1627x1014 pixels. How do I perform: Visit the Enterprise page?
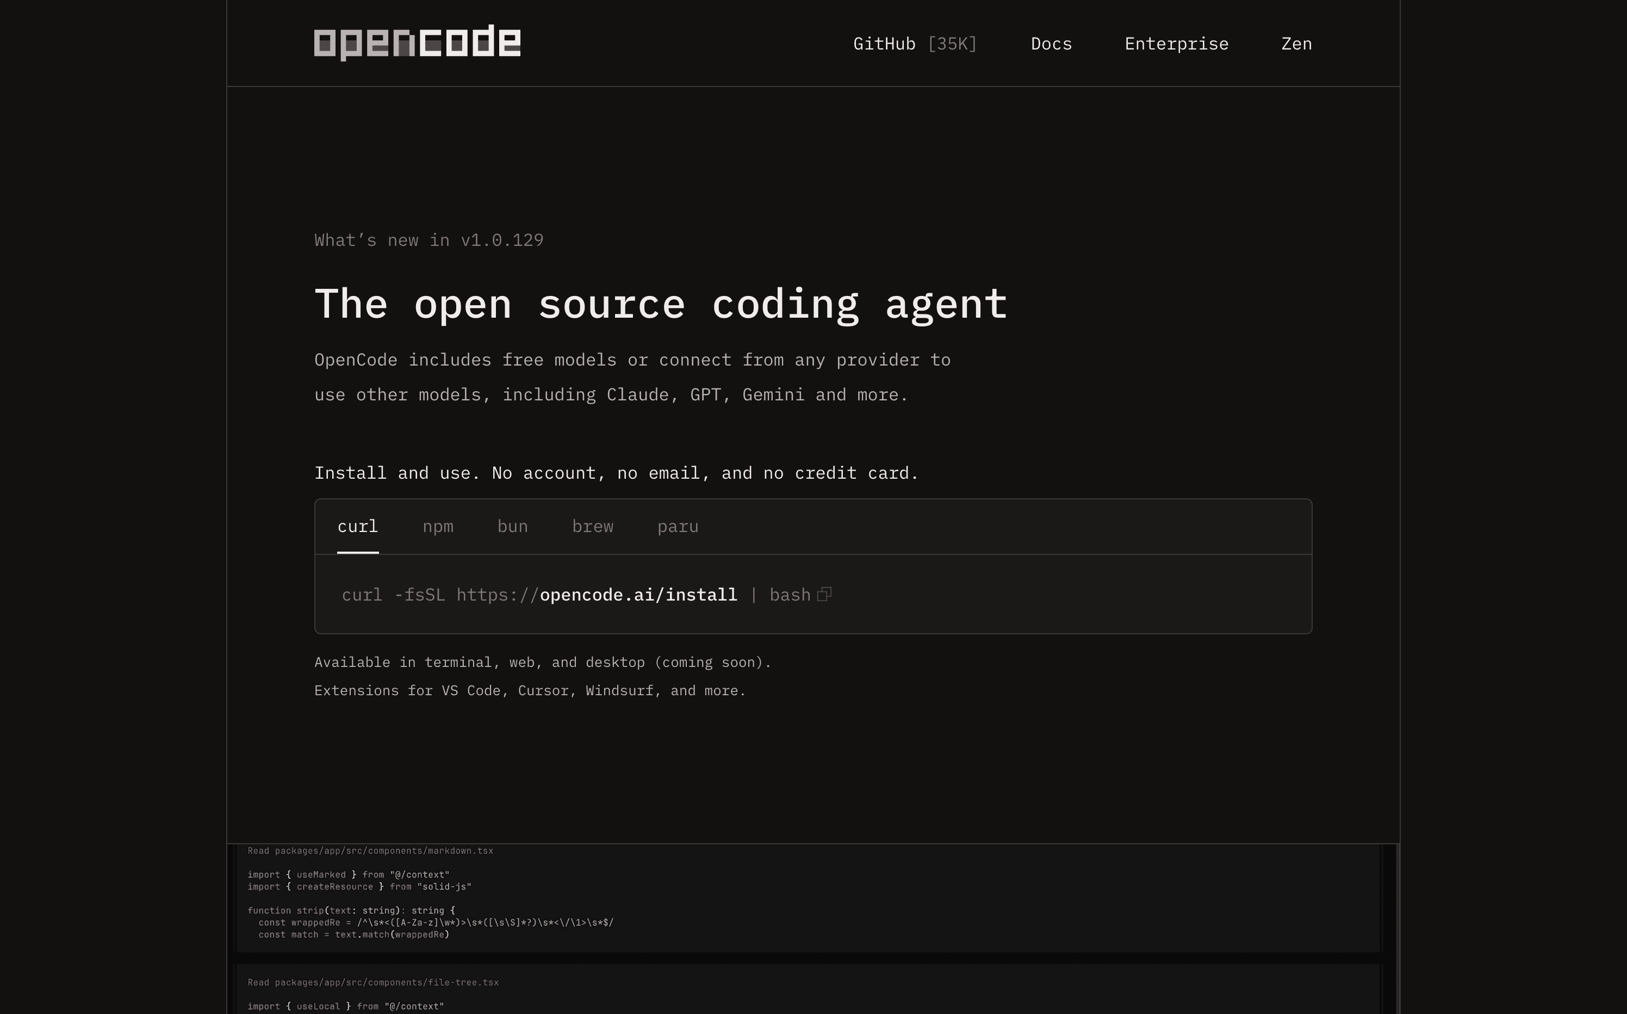pyautogui.click(x=1177, y=43)
